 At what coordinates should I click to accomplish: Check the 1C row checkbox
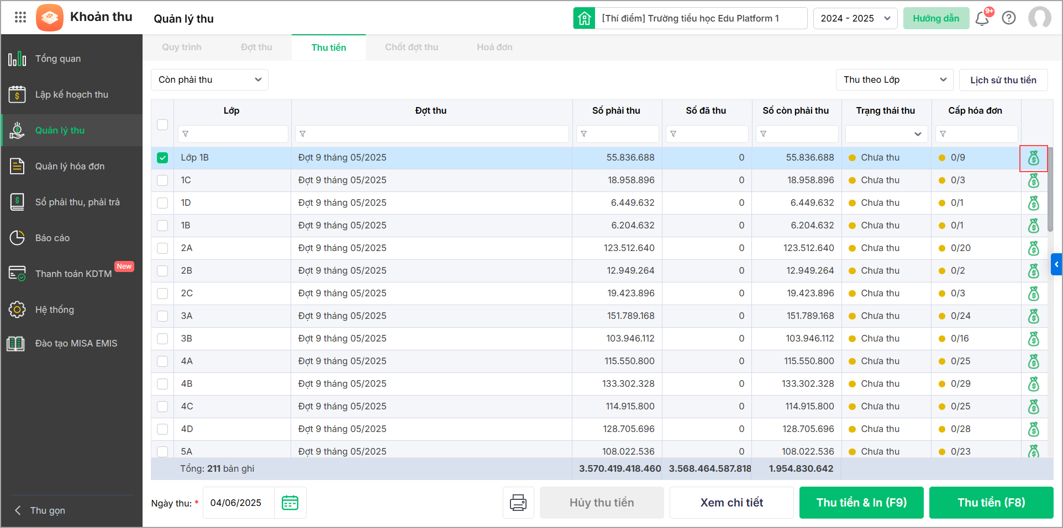(x=162, y=180)
